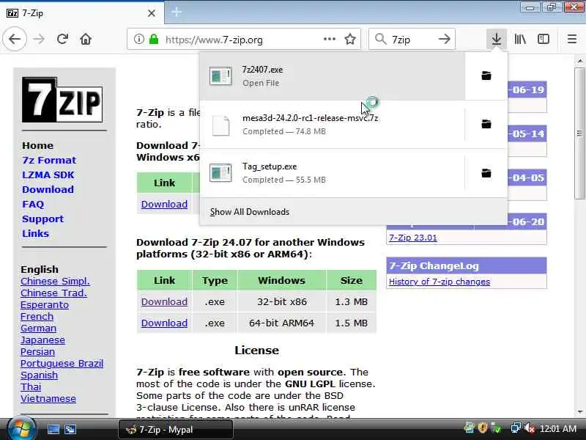Switch language to Spanish
This screenshot has height=440, width=586.
(x=39, y=375)
